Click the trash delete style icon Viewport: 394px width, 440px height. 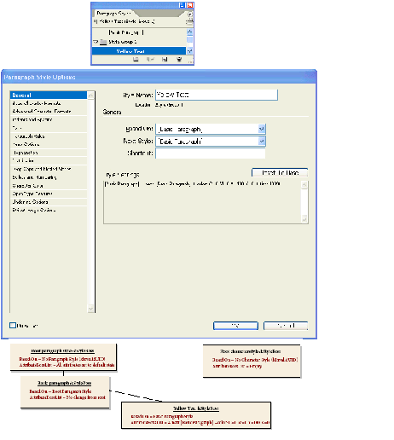[179, 59]
